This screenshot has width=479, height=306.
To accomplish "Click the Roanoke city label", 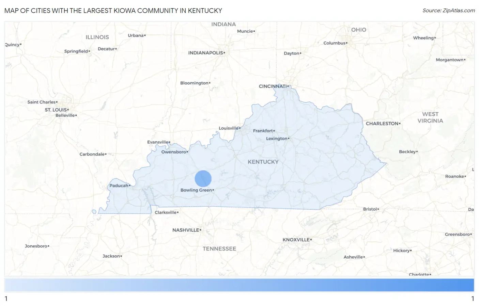I will tap(454, 176).
